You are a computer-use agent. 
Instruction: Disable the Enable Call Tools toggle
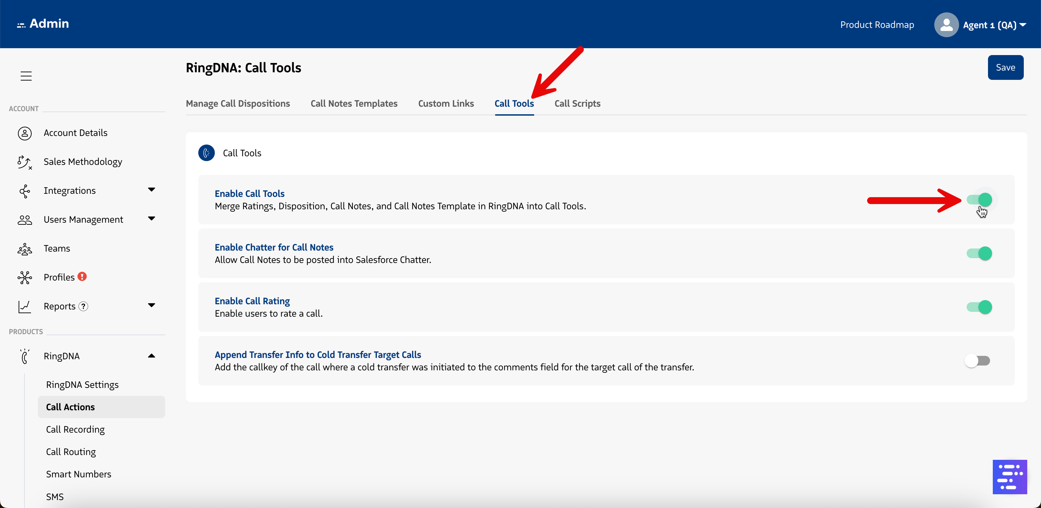pos(979,200)
